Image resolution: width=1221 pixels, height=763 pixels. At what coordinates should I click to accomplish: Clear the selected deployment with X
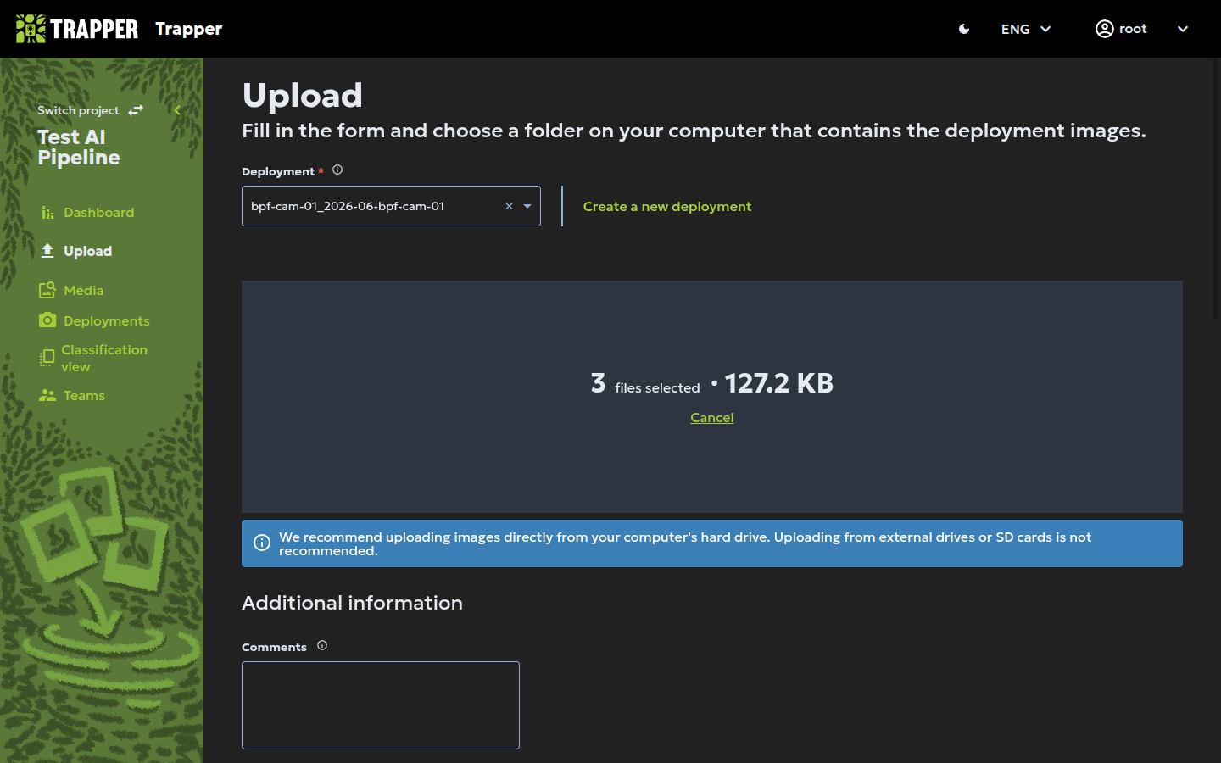click(509, 206)
